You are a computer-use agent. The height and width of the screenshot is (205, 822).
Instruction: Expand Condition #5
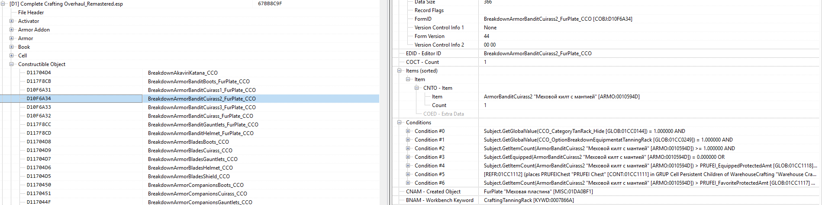pos(408,174)
